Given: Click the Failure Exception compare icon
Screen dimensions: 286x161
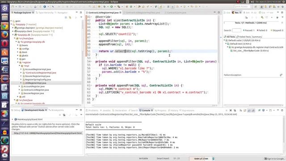Looking at the screenshot, I should point(281,75).
